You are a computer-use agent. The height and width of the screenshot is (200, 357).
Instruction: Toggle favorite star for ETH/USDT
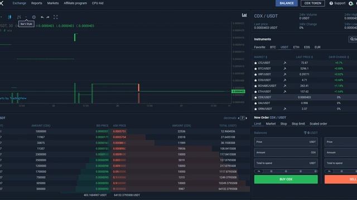(255, 92)
